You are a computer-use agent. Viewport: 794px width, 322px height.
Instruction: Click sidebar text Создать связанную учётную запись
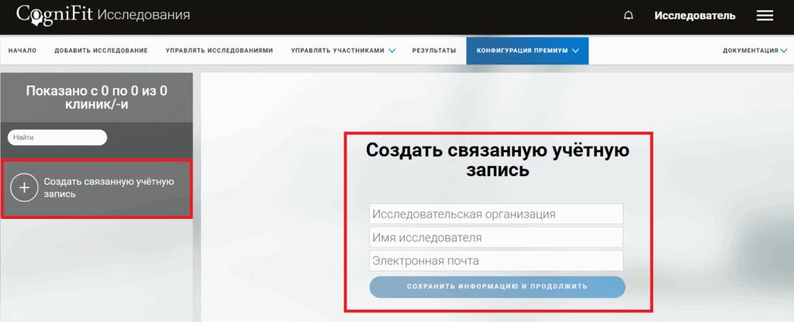pyautogui.click(x=108, y=188)
